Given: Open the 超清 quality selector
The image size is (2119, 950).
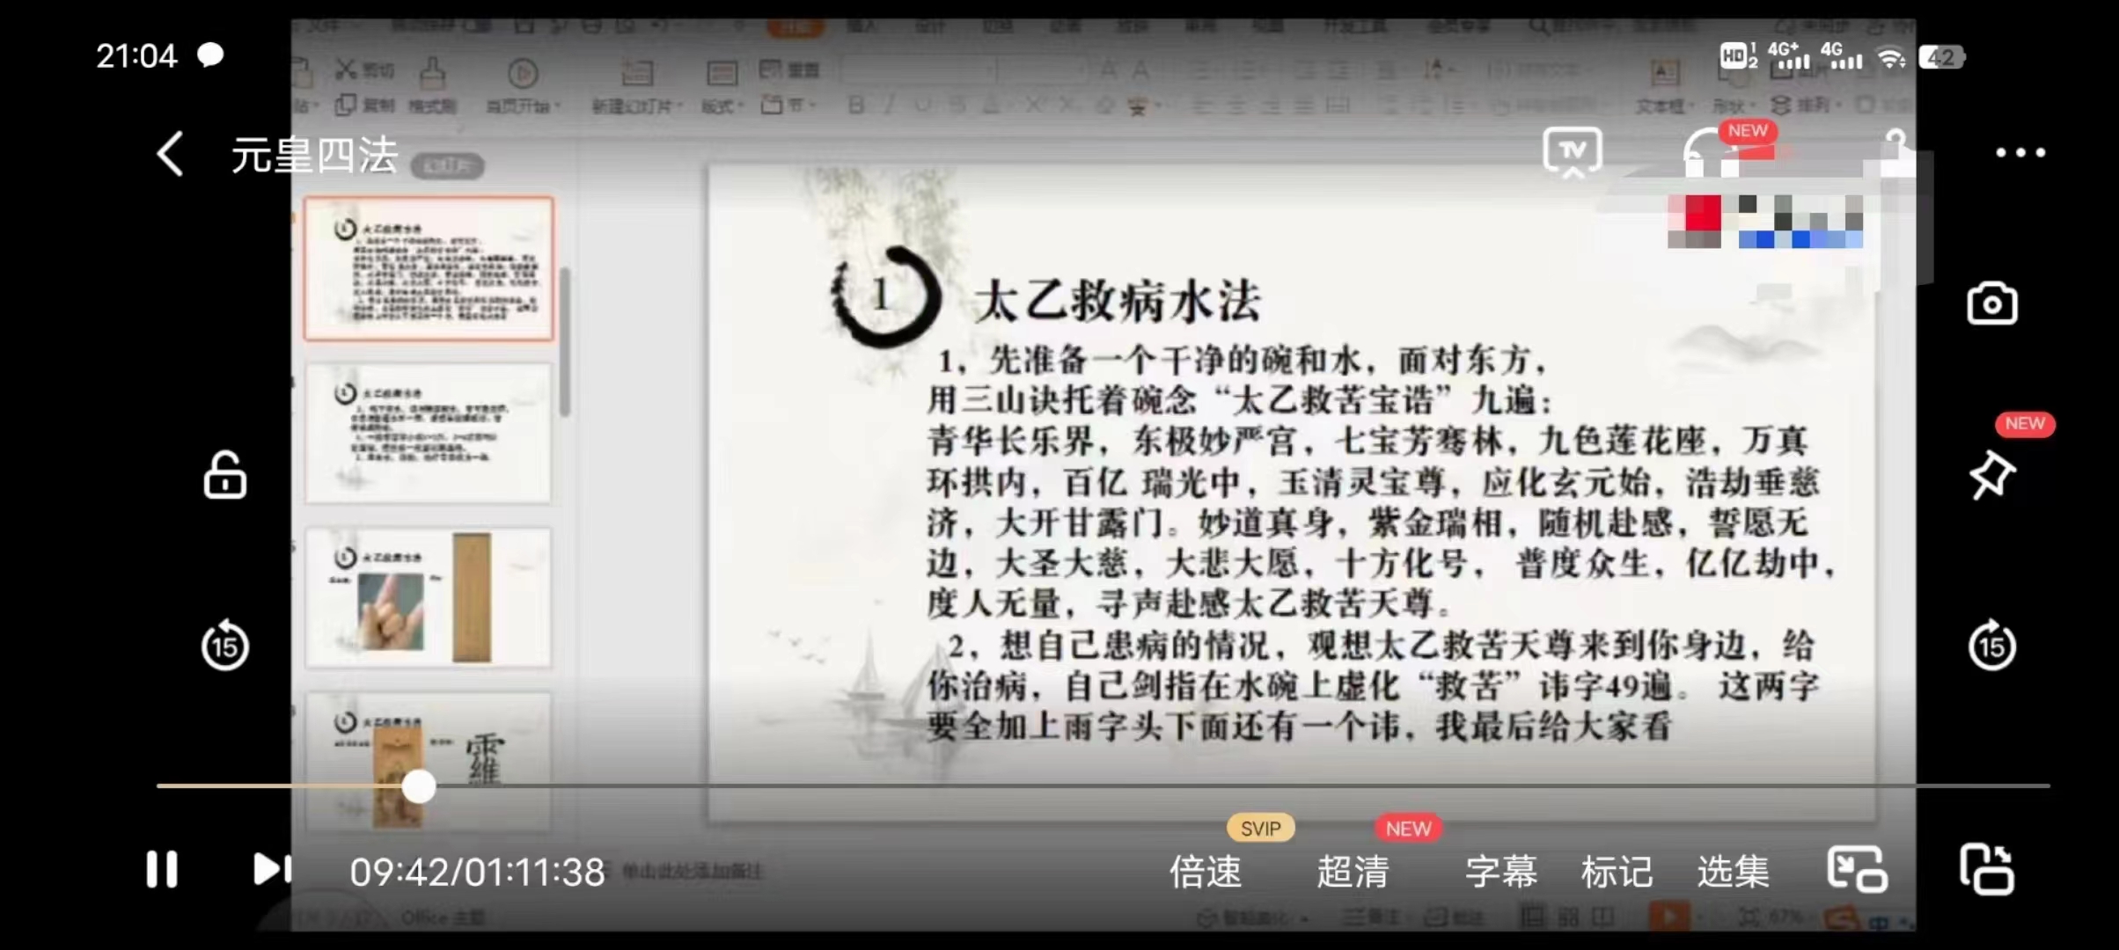Looking at the screenshot, I should click(x=1353, y=872).
